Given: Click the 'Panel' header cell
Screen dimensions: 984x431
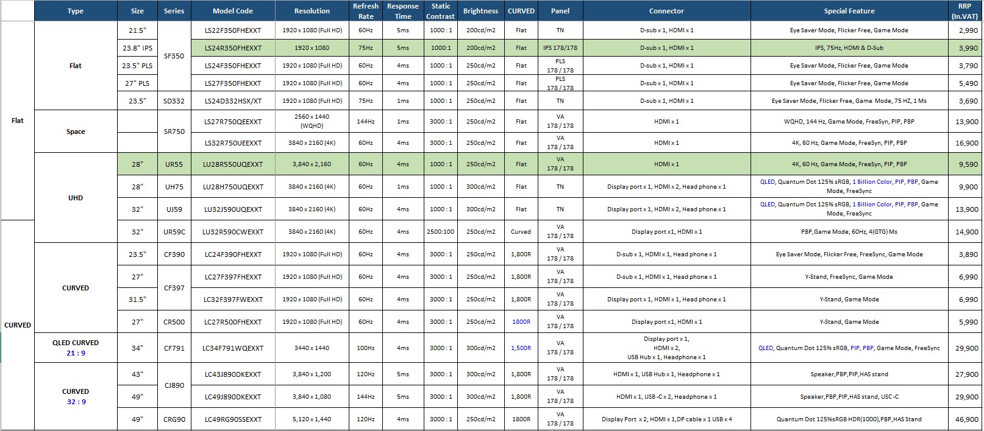Looking at the screenshot, I should [560, 11].
